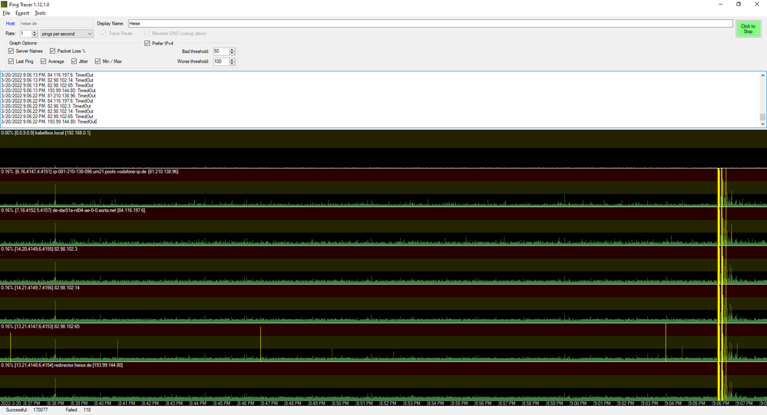The height and width of the screenshot is (415, 767).
Task: Uncheck the Jitter graph option
Action: point(74,61)
